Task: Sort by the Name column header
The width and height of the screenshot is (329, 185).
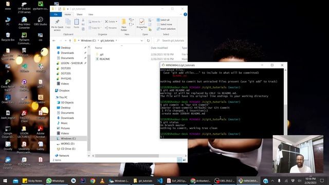Action: coord(99,48)
